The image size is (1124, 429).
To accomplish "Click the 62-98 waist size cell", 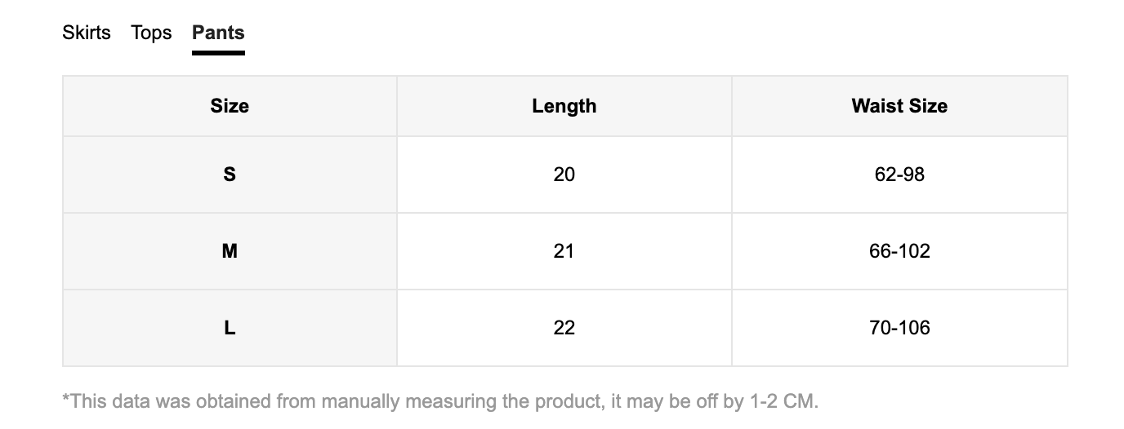I will tap(899, 175).
